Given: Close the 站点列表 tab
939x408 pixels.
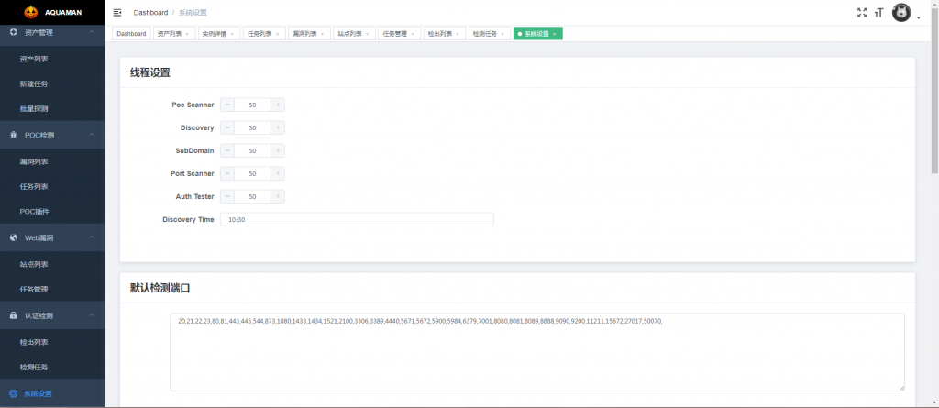Looking at the screenshot, I should (x=367, y=34).
